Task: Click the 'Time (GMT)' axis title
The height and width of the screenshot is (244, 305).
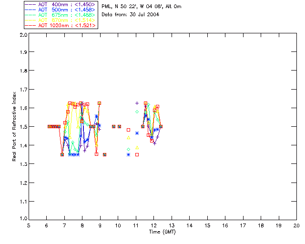Action: click(x=162, y=232)
